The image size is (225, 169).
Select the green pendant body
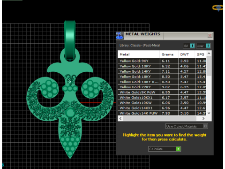(70, 103)
